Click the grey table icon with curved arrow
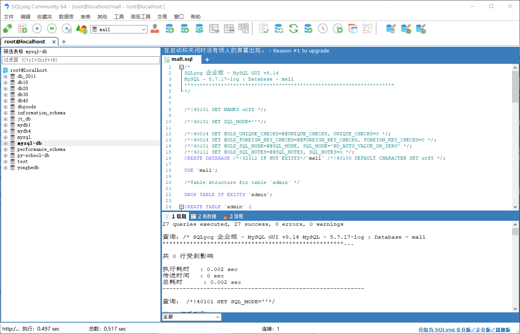520x334 pixels. point(214,28)
